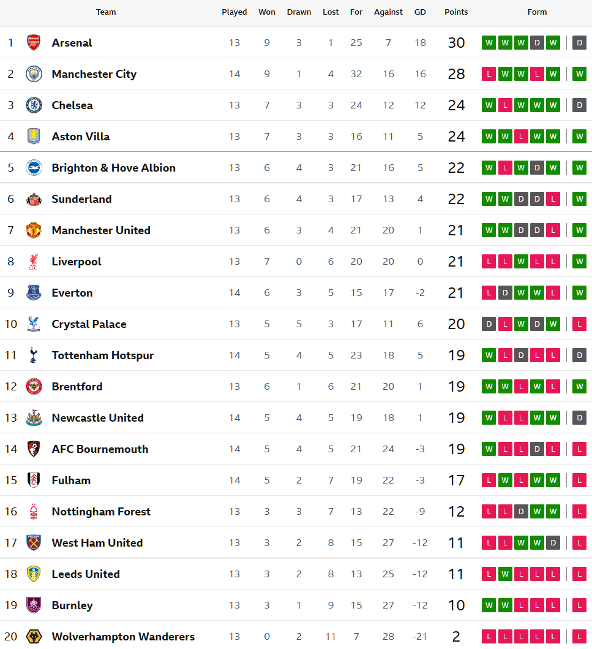Open the Aston Villa team link
Image resolution: width=592 pixels, height=649 pixels.
point(81,137)
